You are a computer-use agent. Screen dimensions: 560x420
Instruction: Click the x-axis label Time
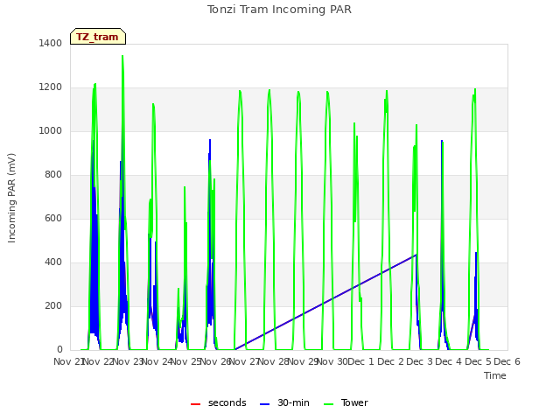(495, 375)
